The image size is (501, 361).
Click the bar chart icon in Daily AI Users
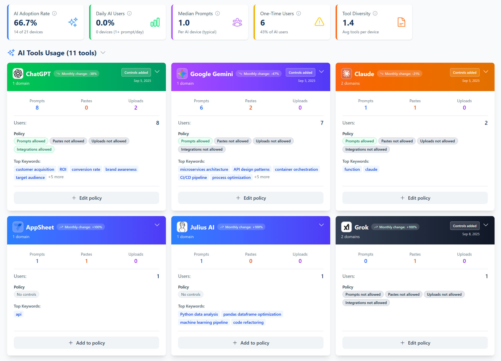point(155,22)
